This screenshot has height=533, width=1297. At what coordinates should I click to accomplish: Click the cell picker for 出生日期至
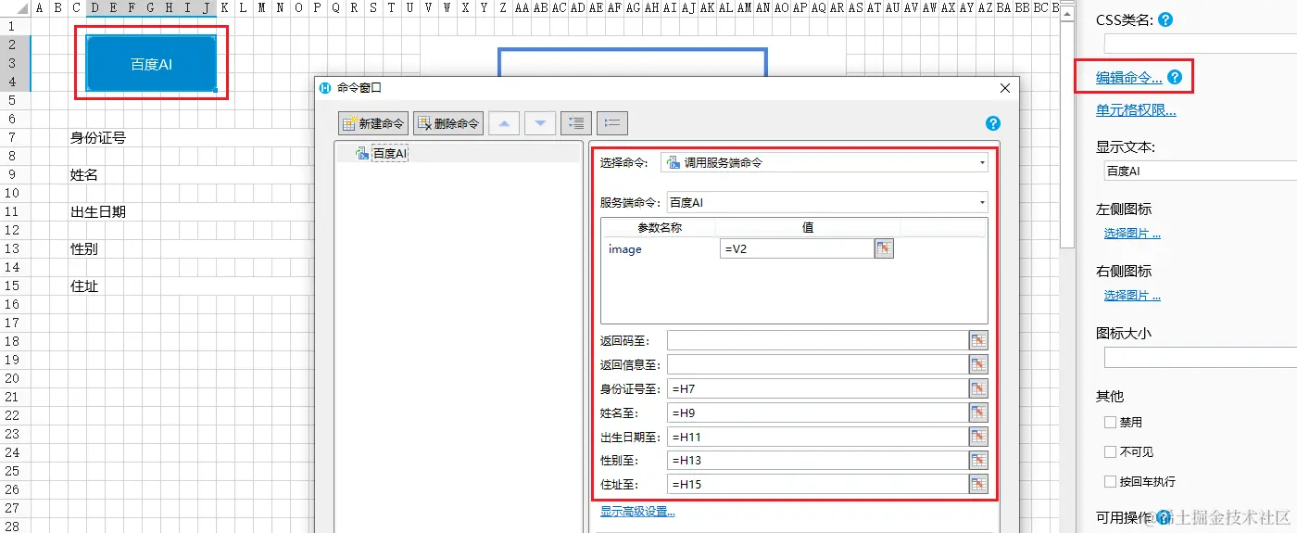click(x=978, y=437)
